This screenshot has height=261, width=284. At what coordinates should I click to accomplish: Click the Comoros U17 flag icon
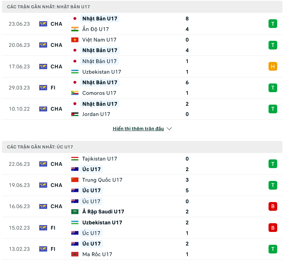point(75,93)
